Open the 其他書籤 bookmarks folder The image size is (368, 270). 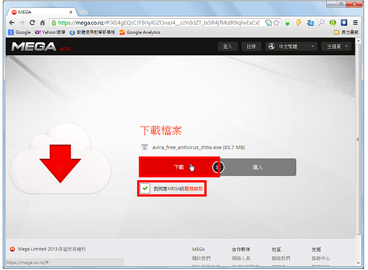[346, 32]
